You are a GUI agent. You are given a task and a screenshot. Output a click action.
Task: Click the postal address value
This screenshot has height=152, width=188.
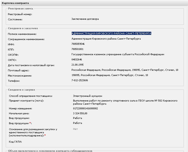coord(125,70)
